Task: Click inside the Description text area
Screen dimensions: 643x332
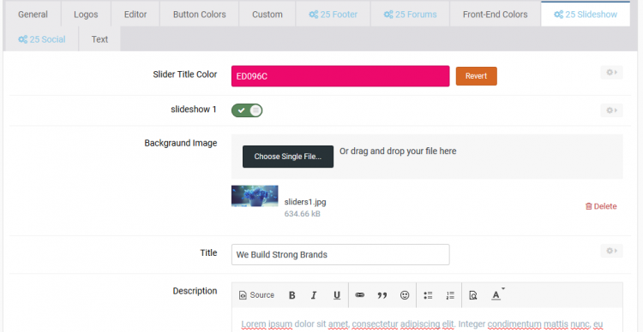Action: [x=427, y=320]
